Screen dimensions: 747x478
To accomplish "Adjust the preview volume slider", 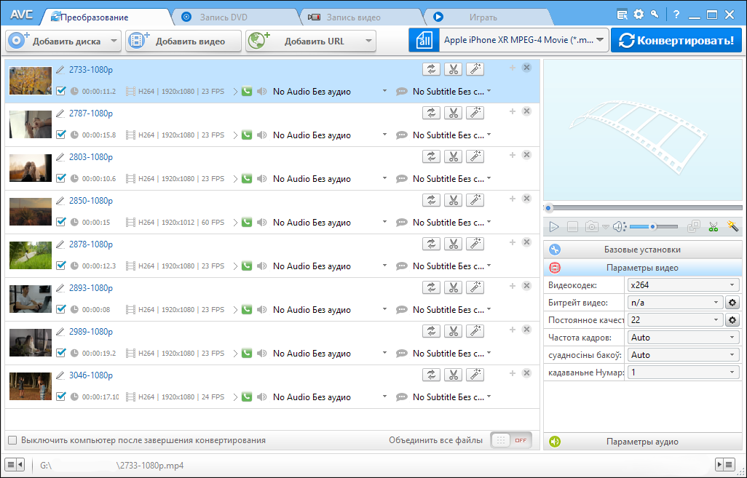I will coord(653,227).
